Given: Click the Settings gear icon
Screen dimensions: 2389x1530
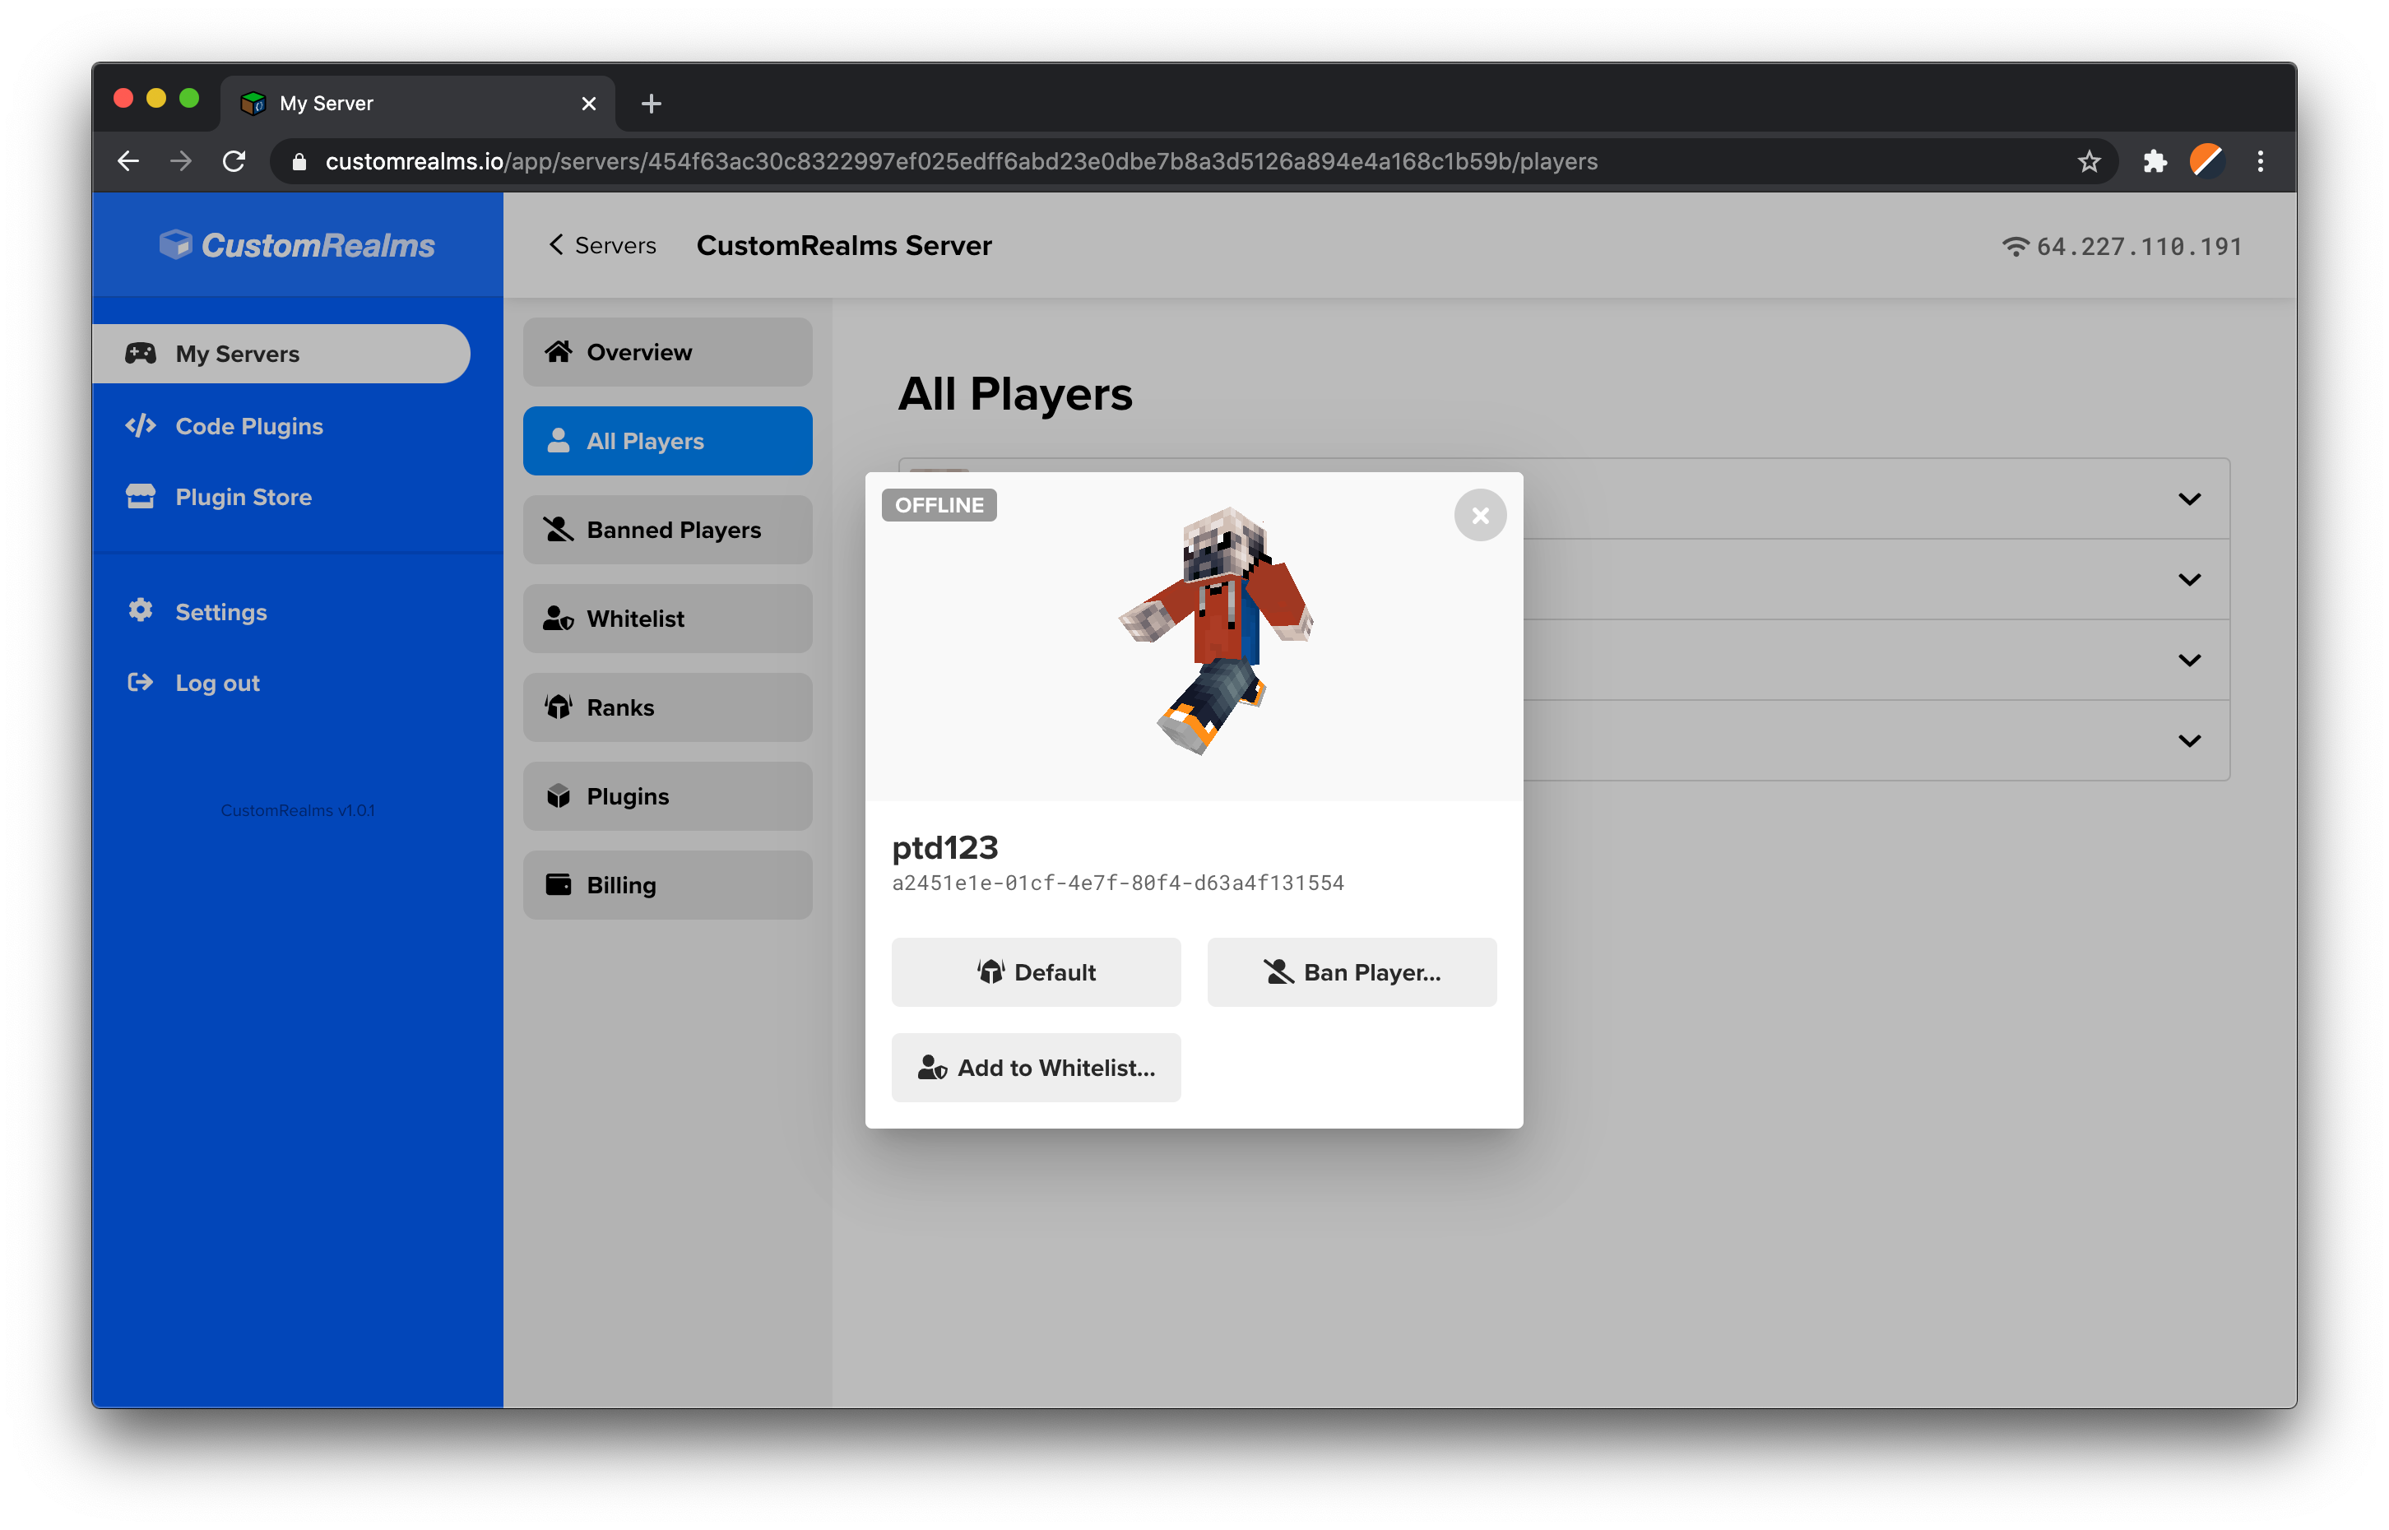Looking at the screenshot, I should pyautogui.click(x=140, y=610).
